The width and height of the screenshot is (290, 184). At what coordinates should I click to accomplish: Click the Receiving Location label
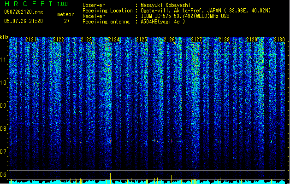[x=107, y=11]
